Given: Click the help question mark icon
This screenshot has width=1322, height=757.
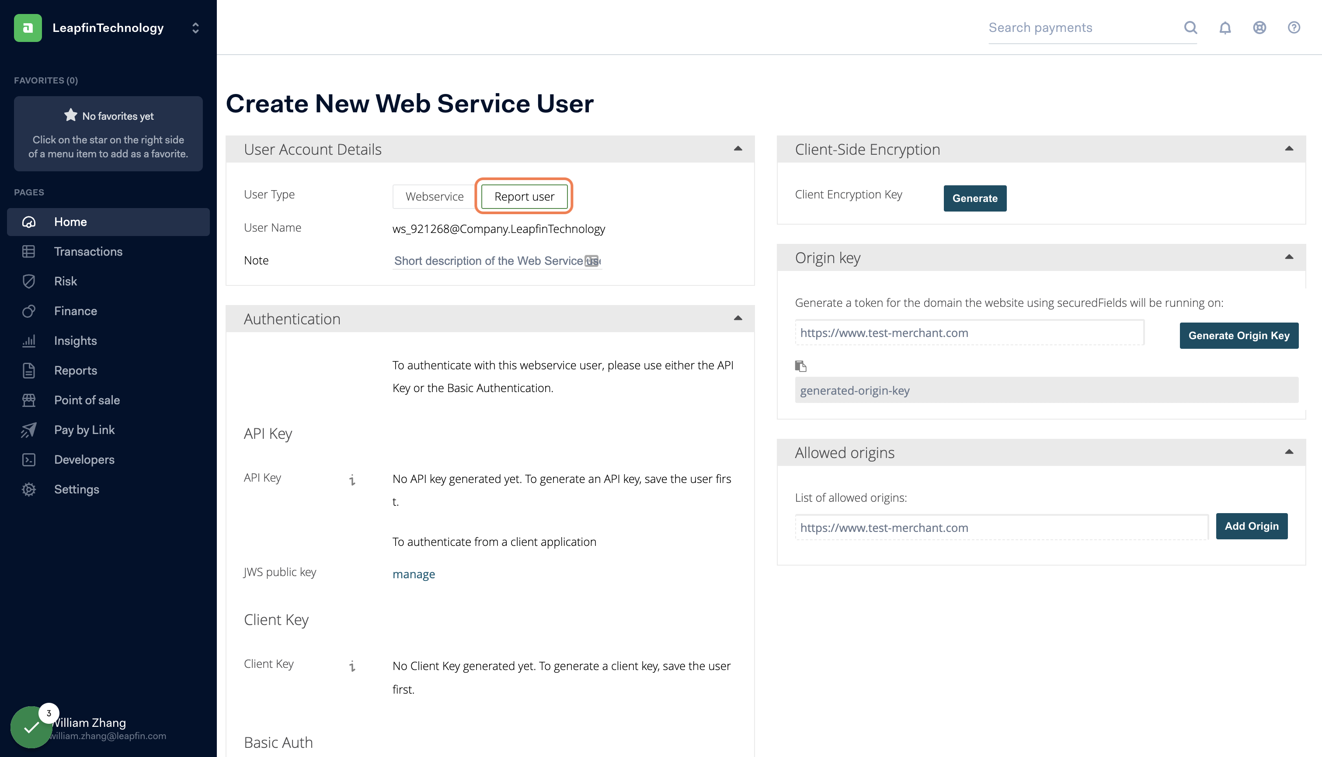Looking at the screenshot, I should pyautogui.click(x=1294, y=28).
